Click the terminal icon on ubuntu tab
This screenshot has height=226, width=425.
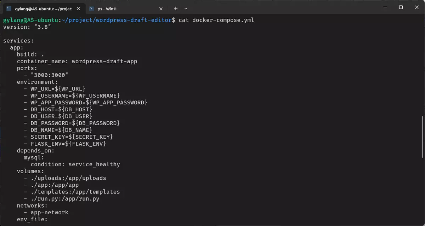tap(9, 8)
